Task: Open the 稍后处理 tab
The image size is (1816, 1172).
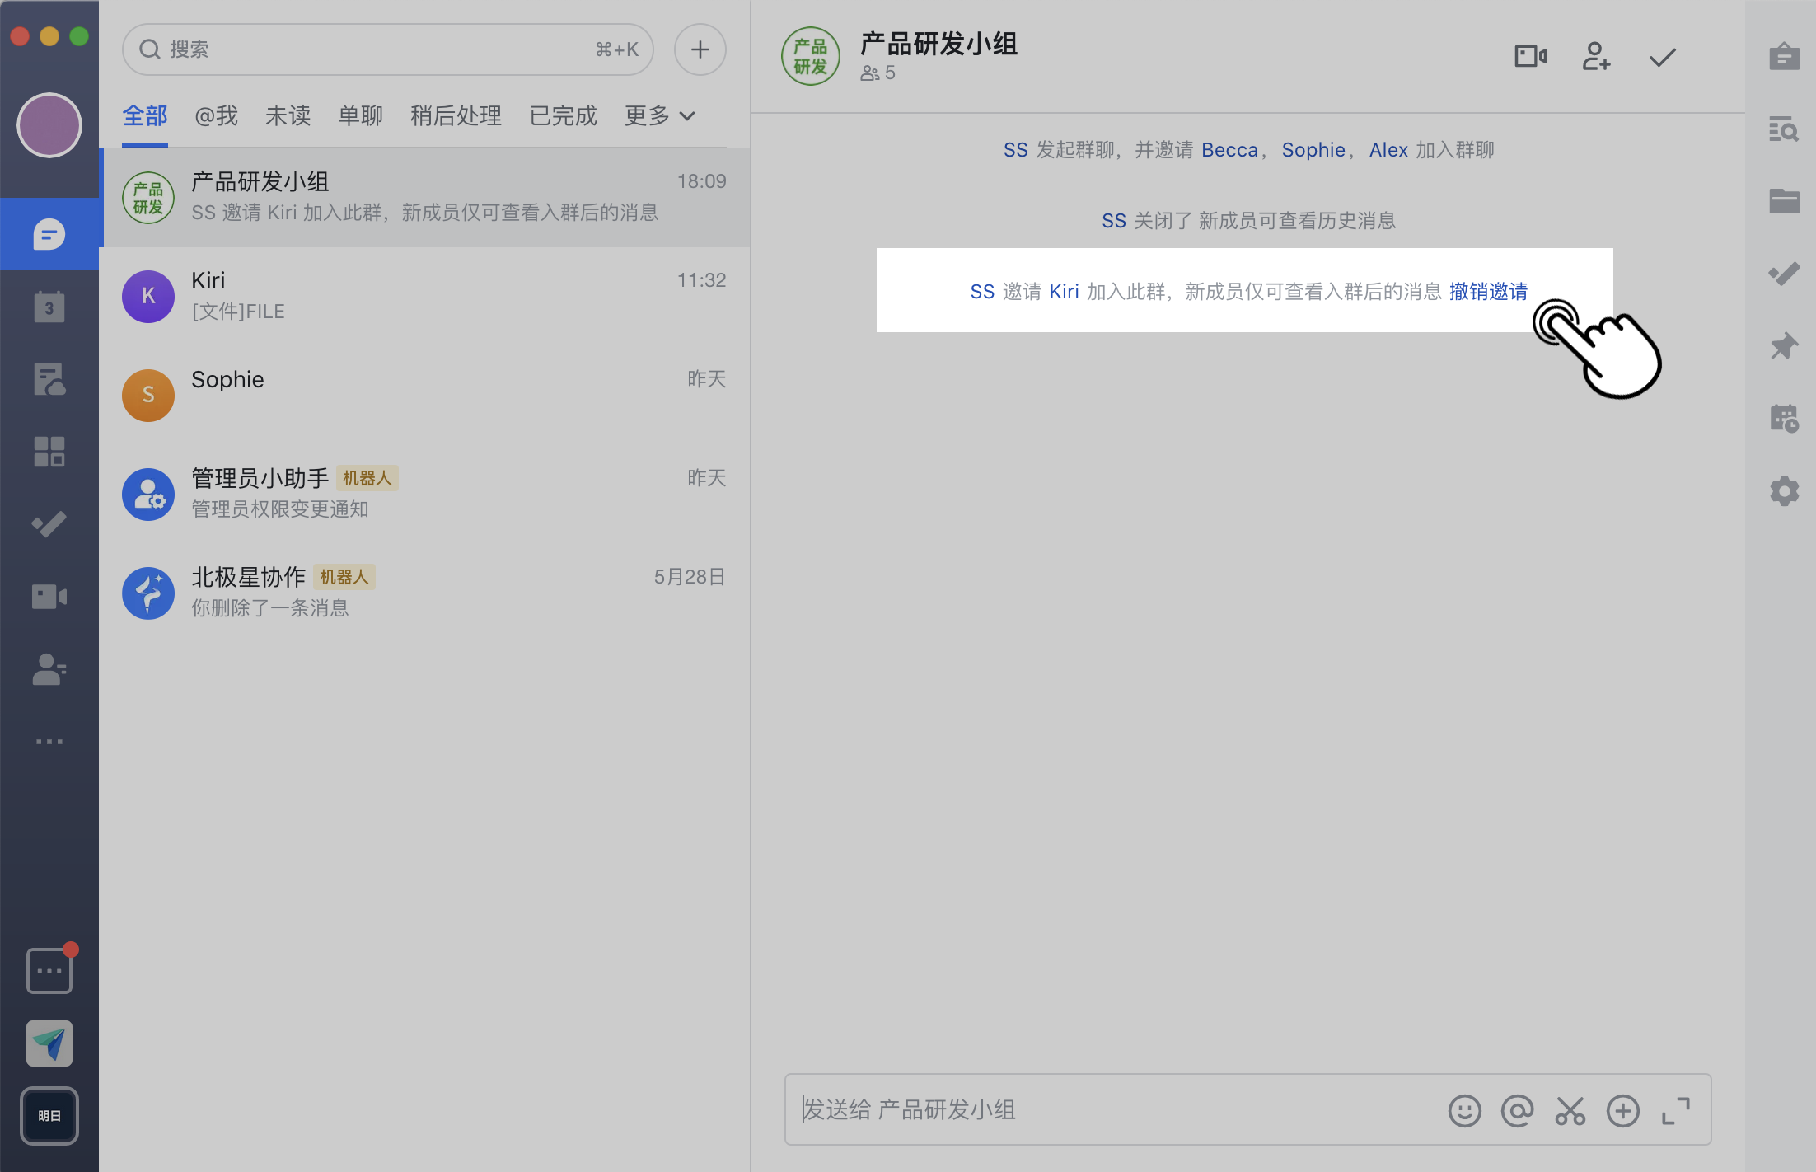Action: 456,115
